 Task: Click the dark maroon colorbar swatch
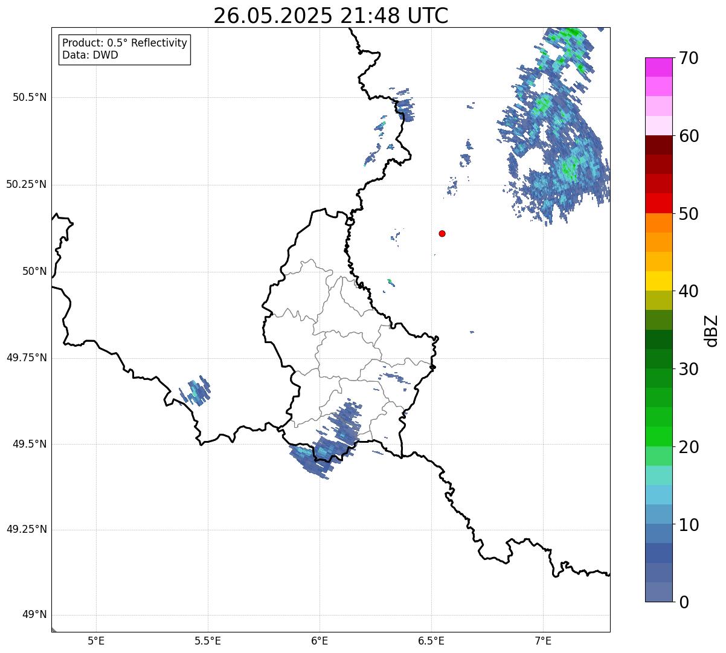[x=659, y=145]
